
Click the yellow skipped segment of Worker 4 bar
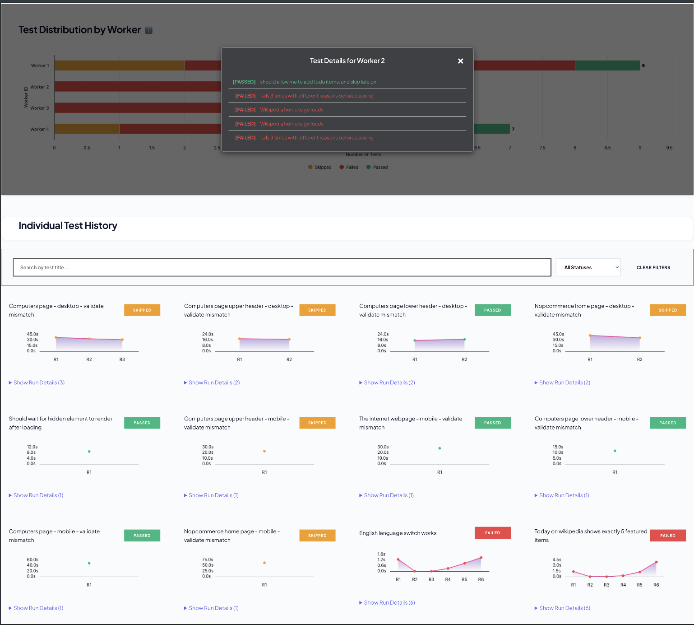[x=87, y=129]
